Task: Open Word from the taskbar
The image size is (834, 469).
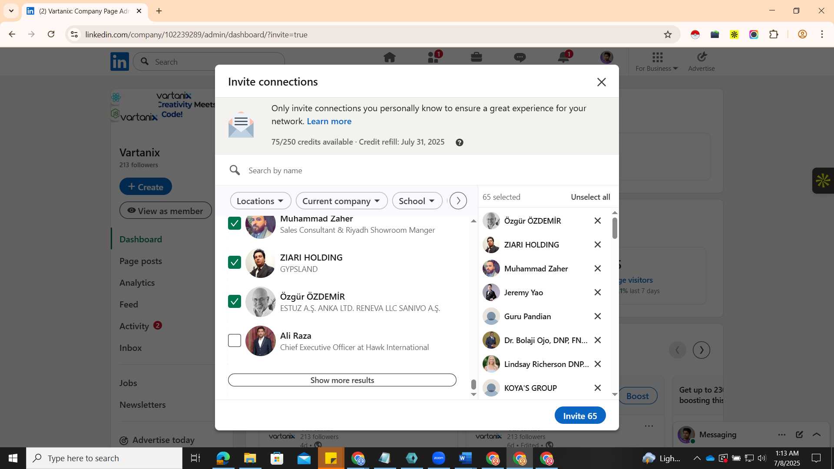Action: pyautogui.click(x=466, y=458)
